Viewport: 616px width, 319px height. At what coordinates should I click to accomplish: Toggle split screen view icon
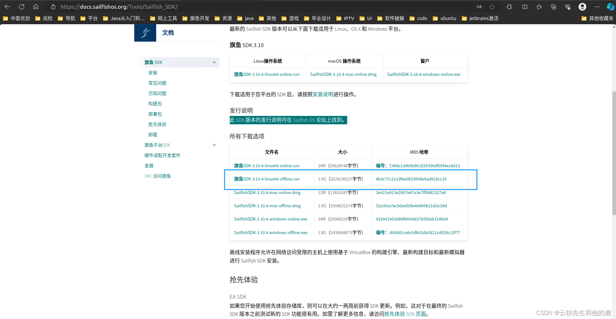tap(525, 7)
